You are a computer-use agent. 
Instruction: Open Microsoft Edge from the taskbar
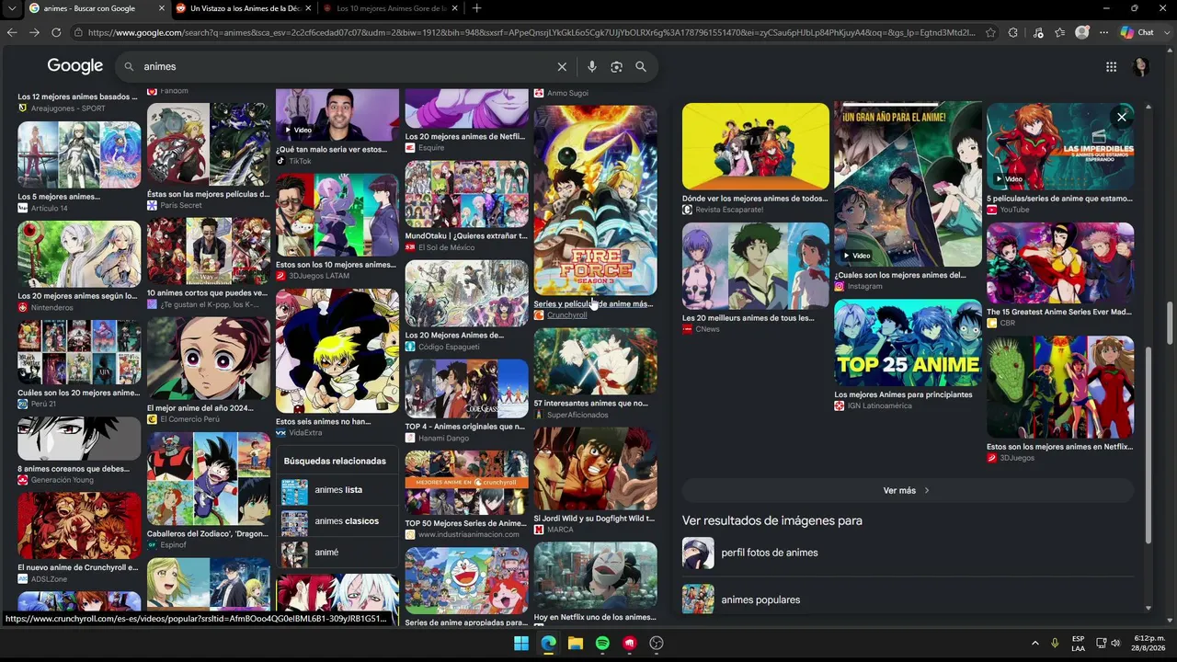[549, 643]
